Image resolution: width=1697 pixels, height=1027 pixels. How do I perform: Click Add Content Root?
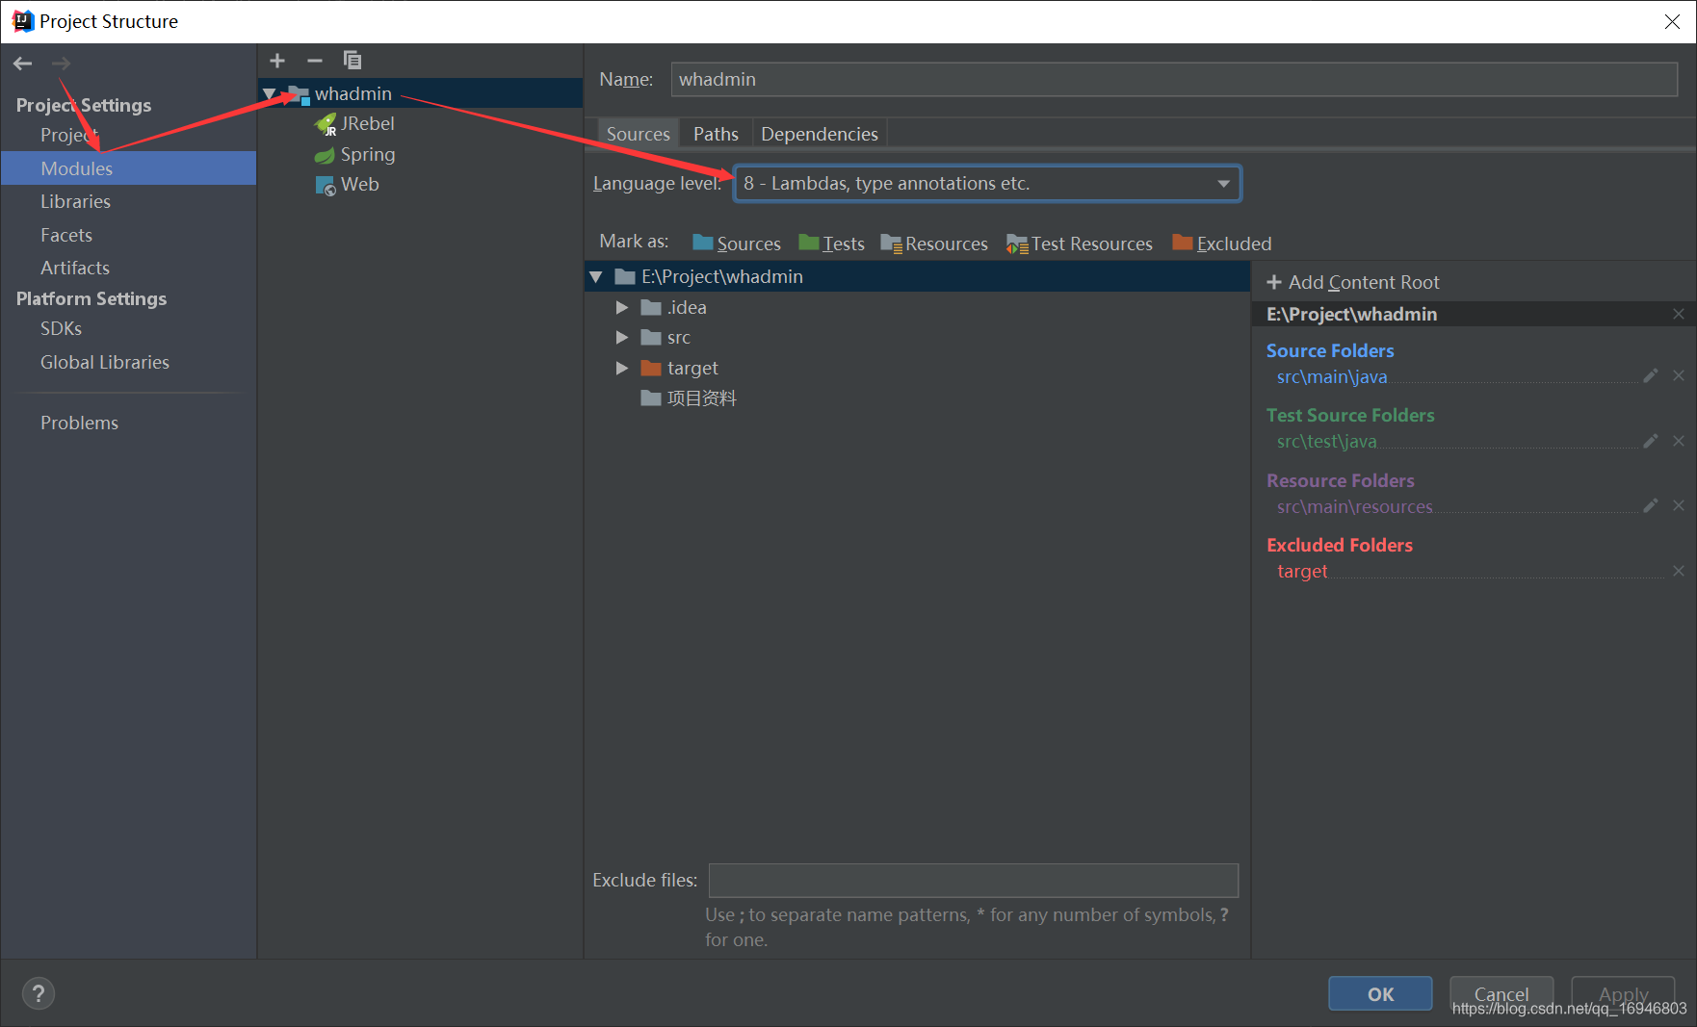1352,281
